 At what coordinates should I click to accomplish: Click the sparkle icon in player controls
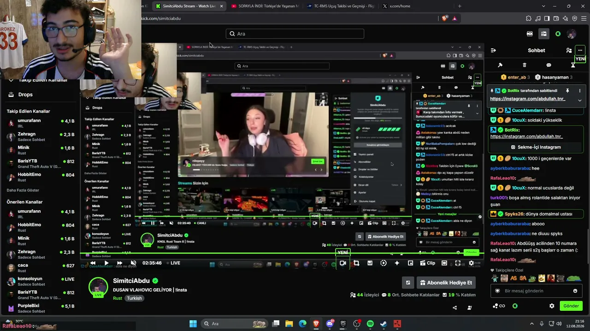397,263
